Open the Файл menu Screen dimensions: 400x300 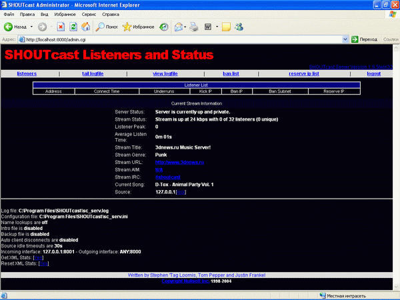9,14
